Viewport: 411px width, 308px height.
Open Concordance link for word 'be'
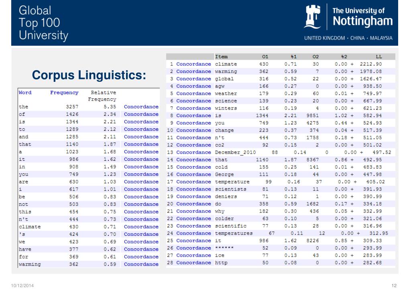[141, 197]
